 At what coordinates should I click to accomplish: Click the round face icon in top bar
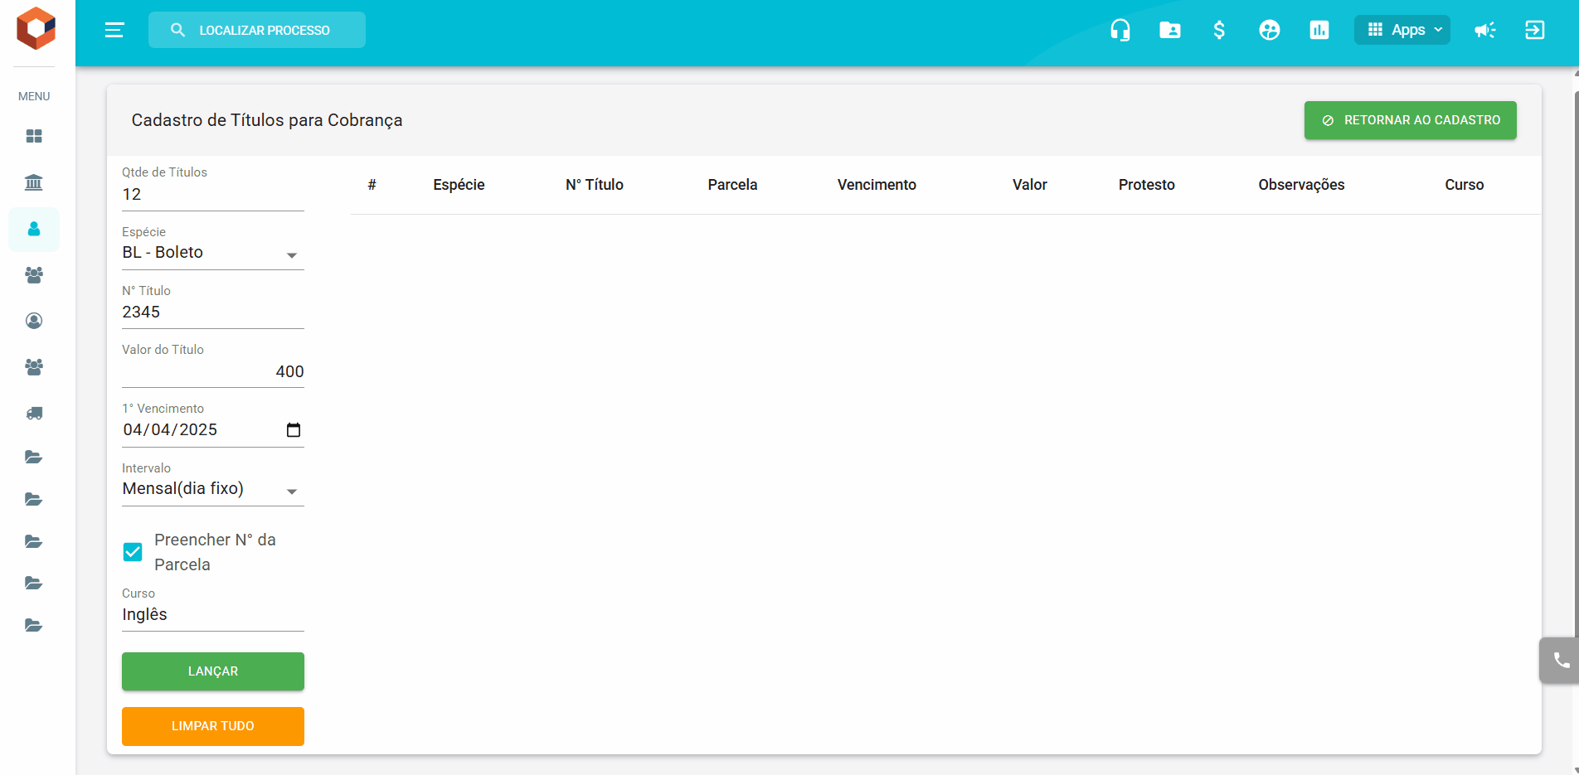1270,30
